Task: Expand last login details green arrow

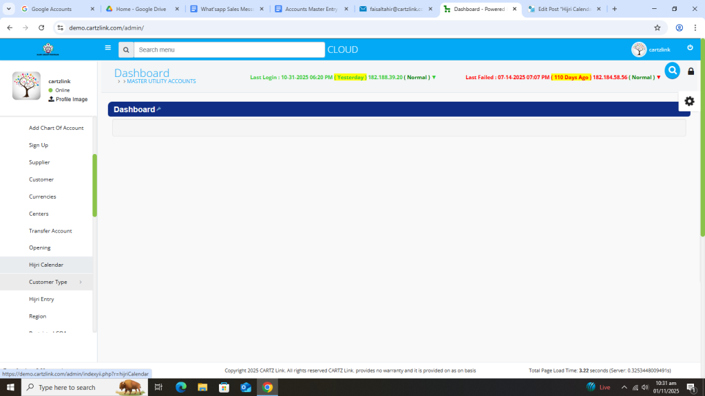Action: click(434, 78)
